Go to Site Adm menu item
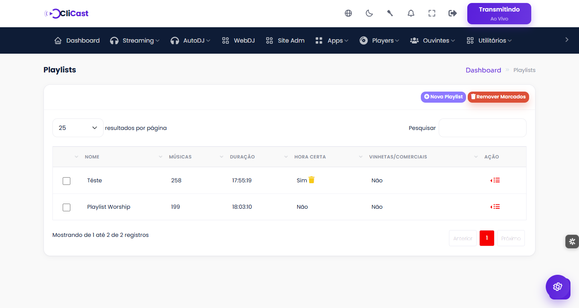Viewport: 579px width, 308px height. coord(285,40)
